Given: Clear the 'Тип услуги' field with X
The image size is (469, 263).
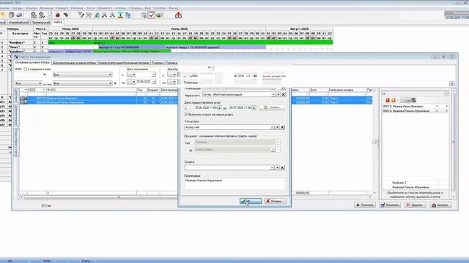Looking at the screenshot, I should [282, 127].
